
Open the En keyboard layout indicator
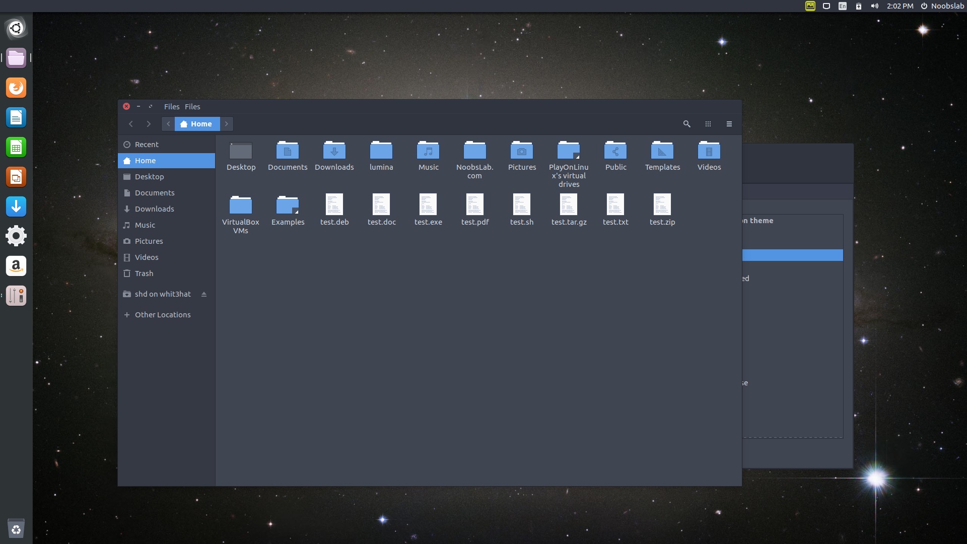click(x=842, y=6)
